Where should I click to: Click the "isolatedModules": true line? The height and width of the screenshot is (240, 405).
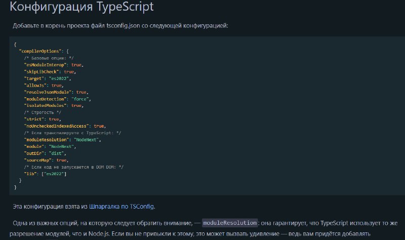click(54, 105)
